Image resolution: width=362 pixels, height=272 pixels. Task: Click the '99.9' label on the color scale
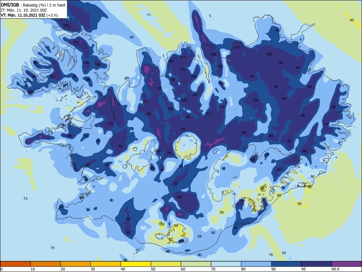(x=335, y=269)
